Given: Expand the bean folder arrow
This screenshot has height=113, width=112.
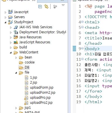Looking at the screenshot, I should click(x=16, y=58).
